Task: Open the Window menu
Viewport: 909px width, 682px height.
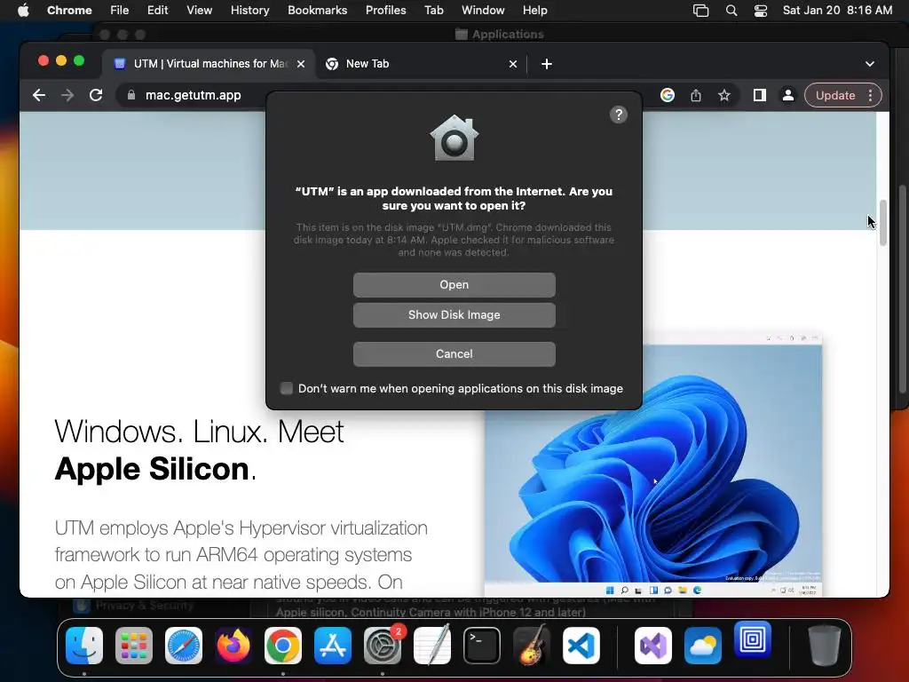Action: coord(483,10)
